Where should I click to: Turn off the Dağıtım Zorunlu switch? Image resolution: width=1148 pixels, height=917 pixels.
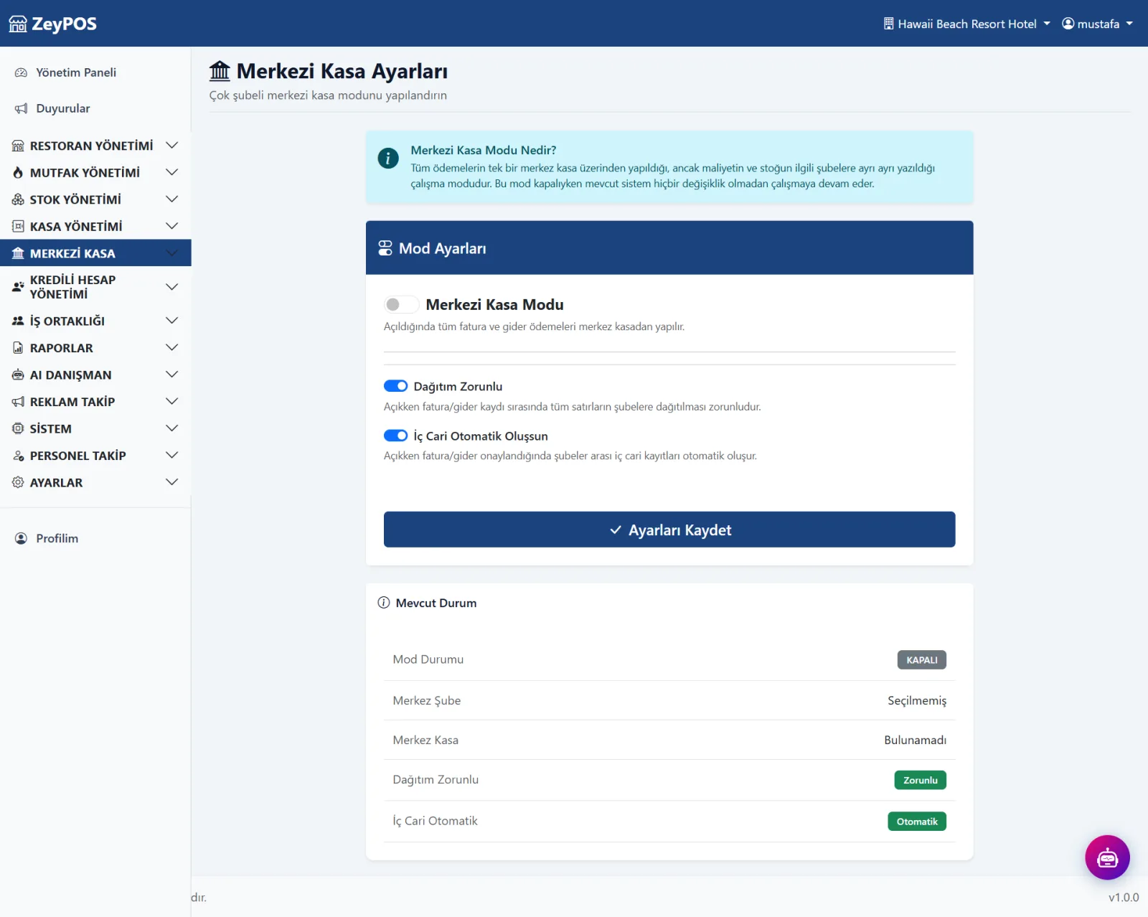(396, 386)
